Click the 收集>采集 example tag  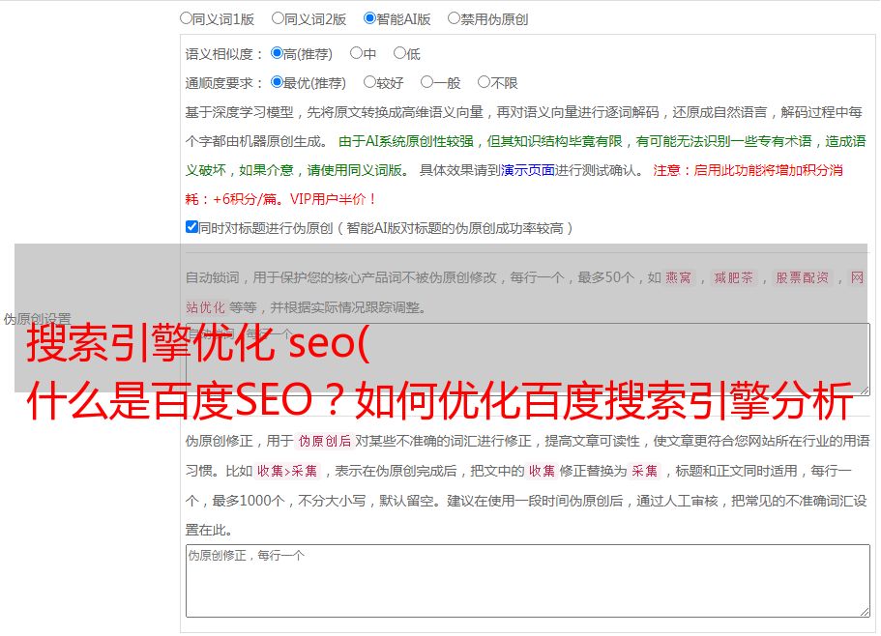287,471
